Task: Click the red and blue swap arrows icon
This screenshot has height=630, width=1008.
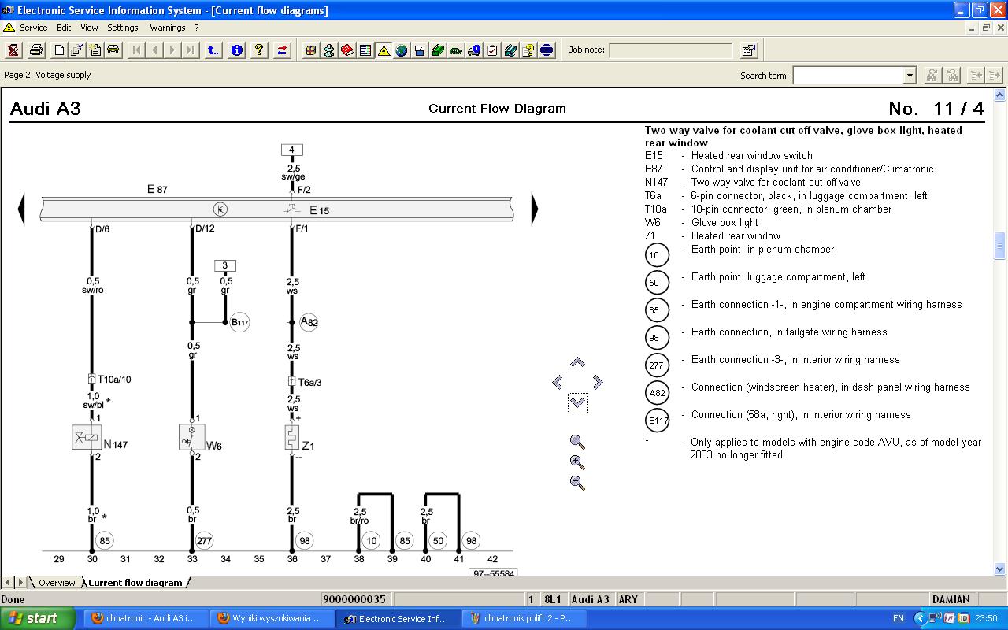Action: (282, 50)
